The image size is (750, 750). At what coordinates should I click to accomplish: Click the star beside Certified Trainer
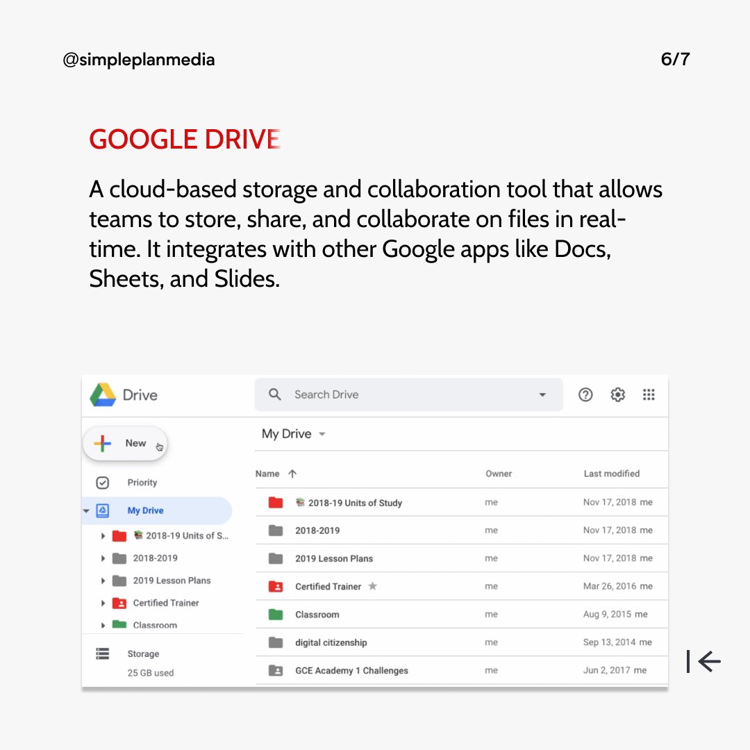(x=373, y=586)
